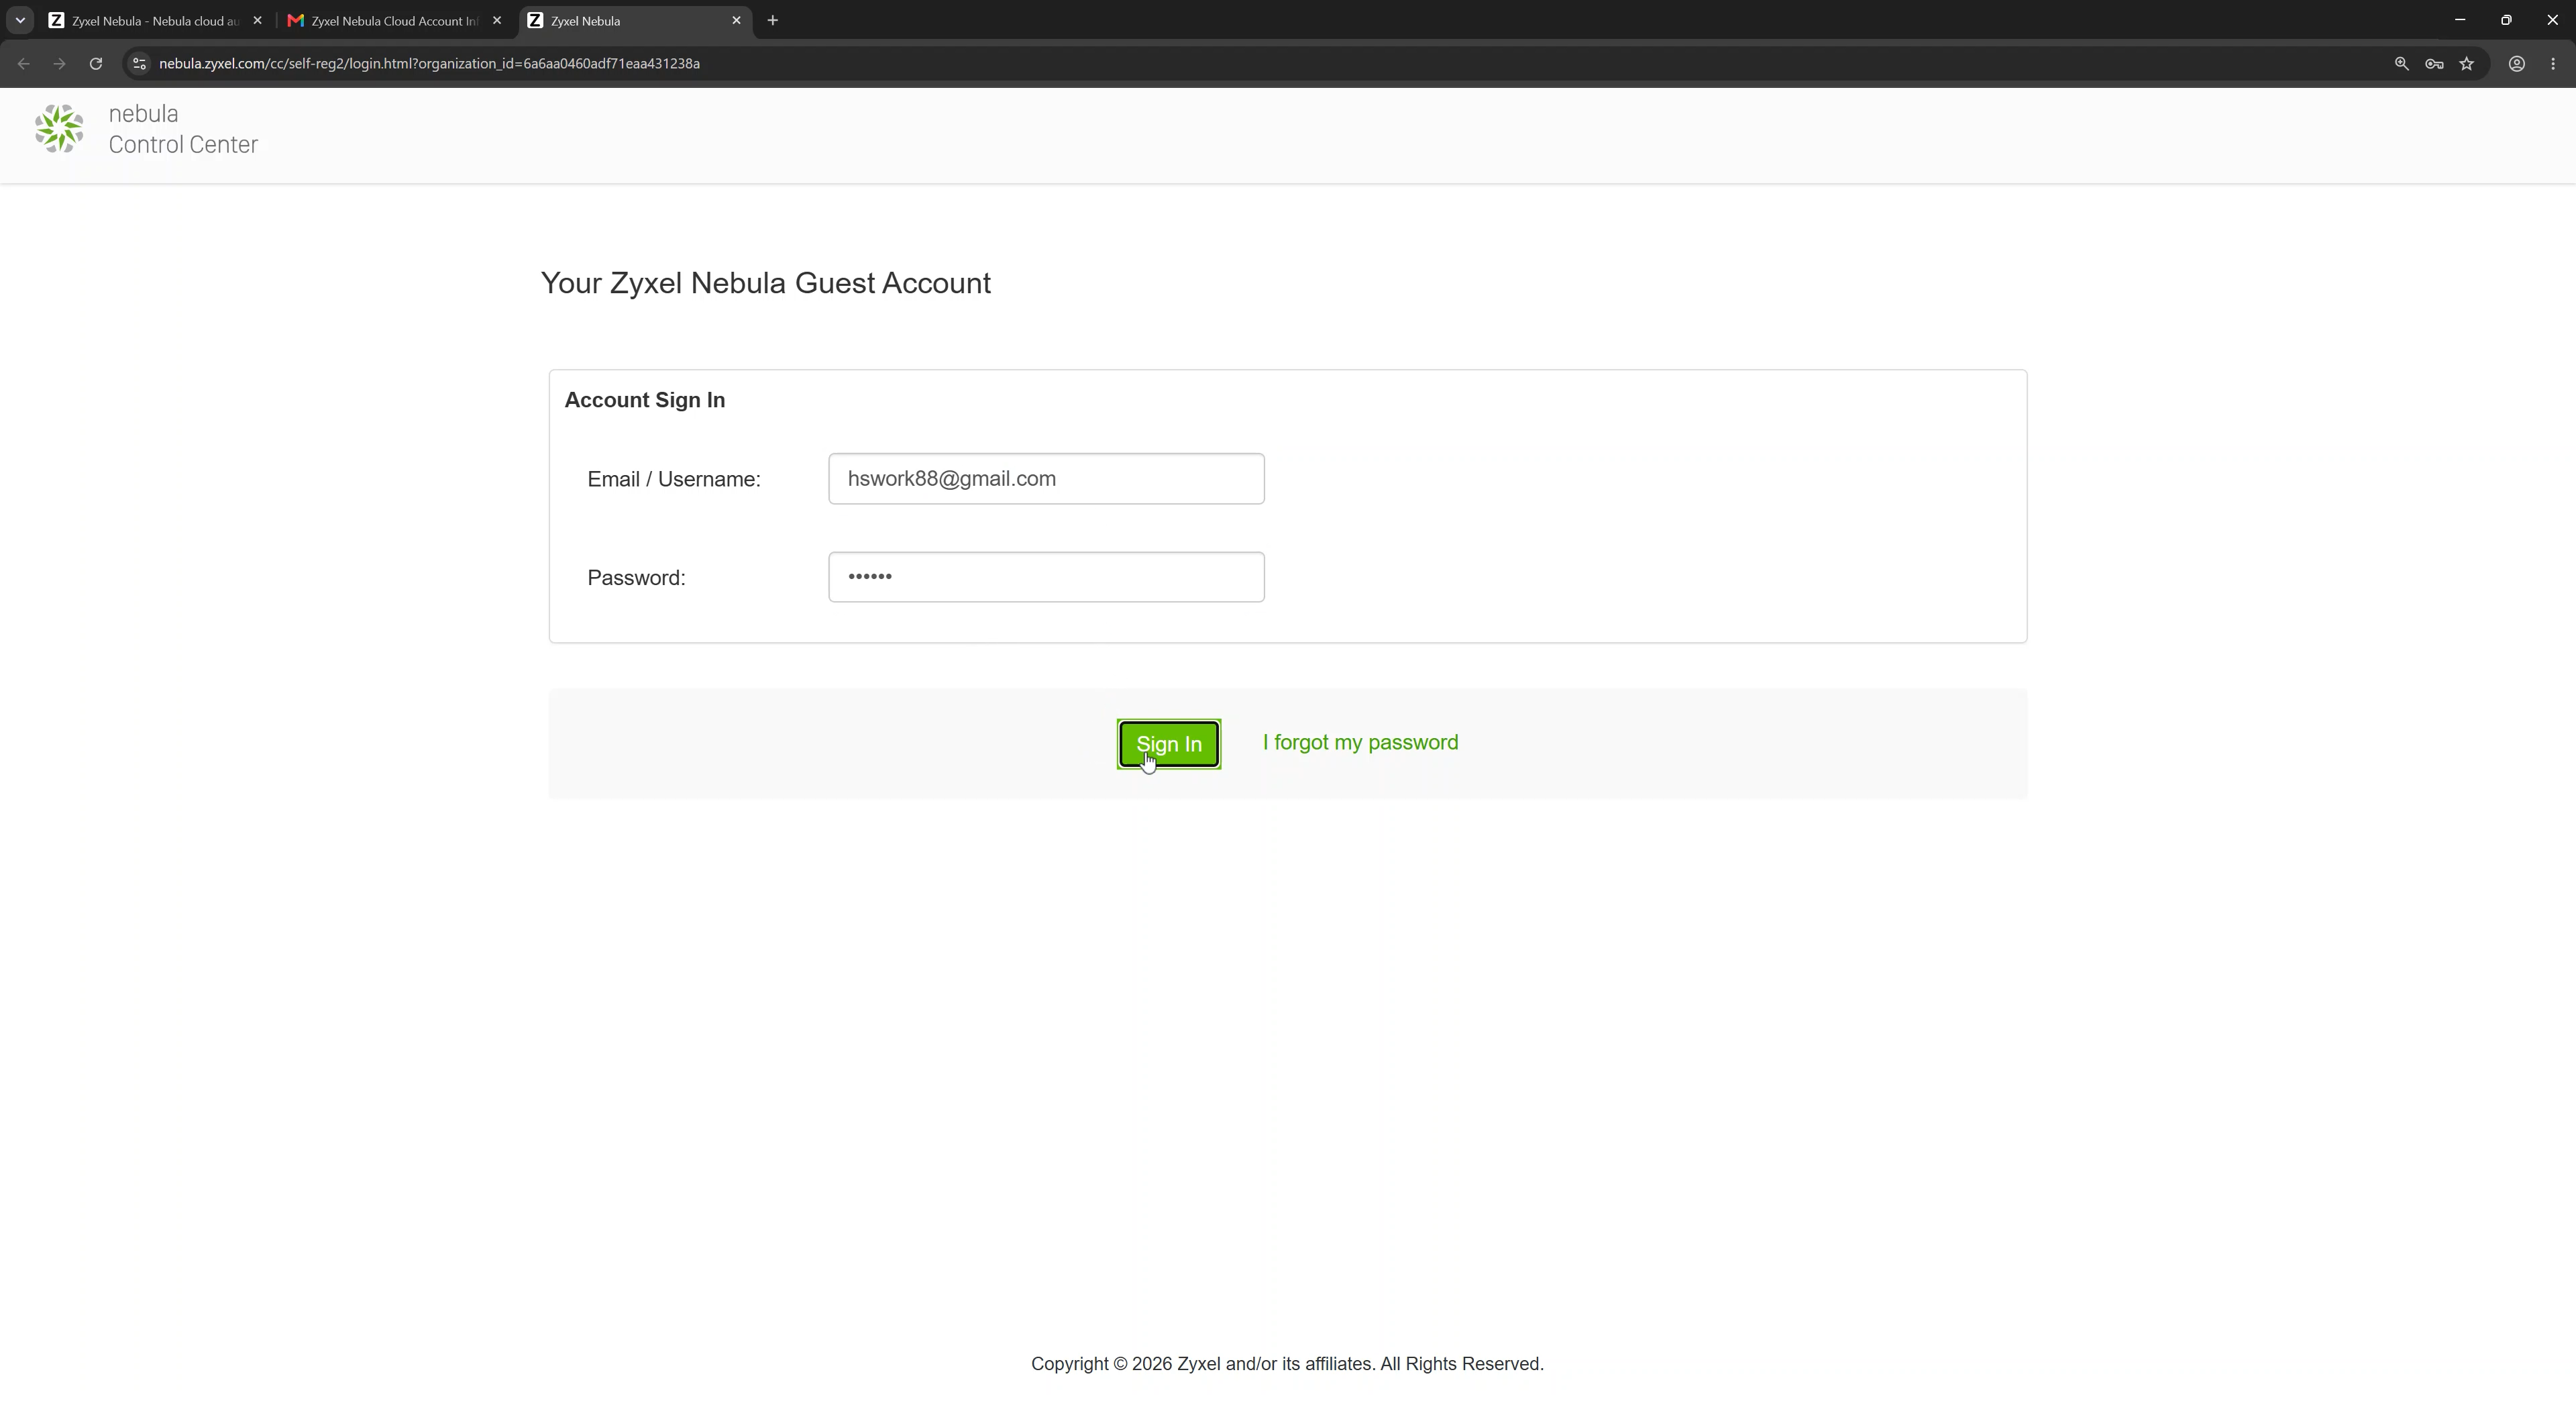
Task: Click the Copyright 2026 Zyxel footer text
Action: [1287, 1364]
